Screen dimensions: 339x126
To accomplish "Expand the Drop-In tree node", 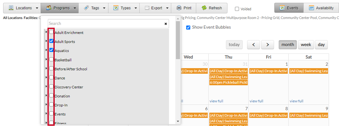I will [x=46, y=105].
